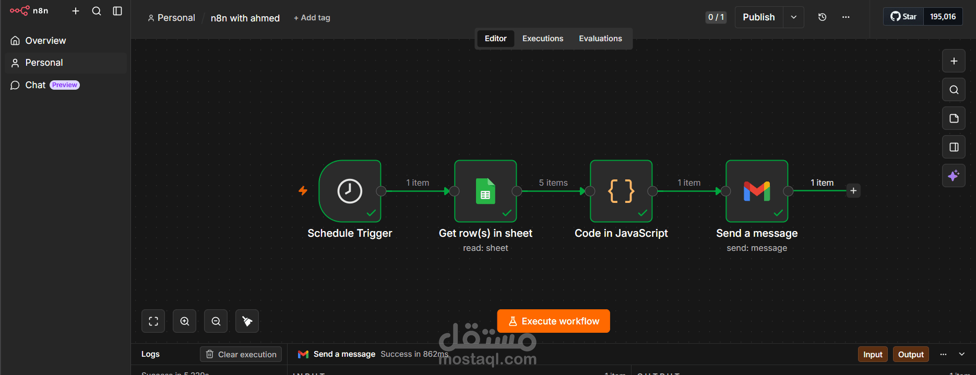This screenshot has width=976, height=375.
Task: Toggle side panel button on canvas
Action: click(x=954, y=147)
